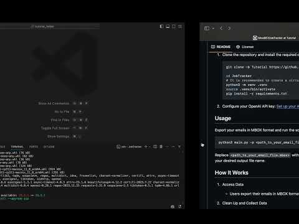Switch to the TERMINAL panel tab
The image size is (299, 224).
(17, 147)
